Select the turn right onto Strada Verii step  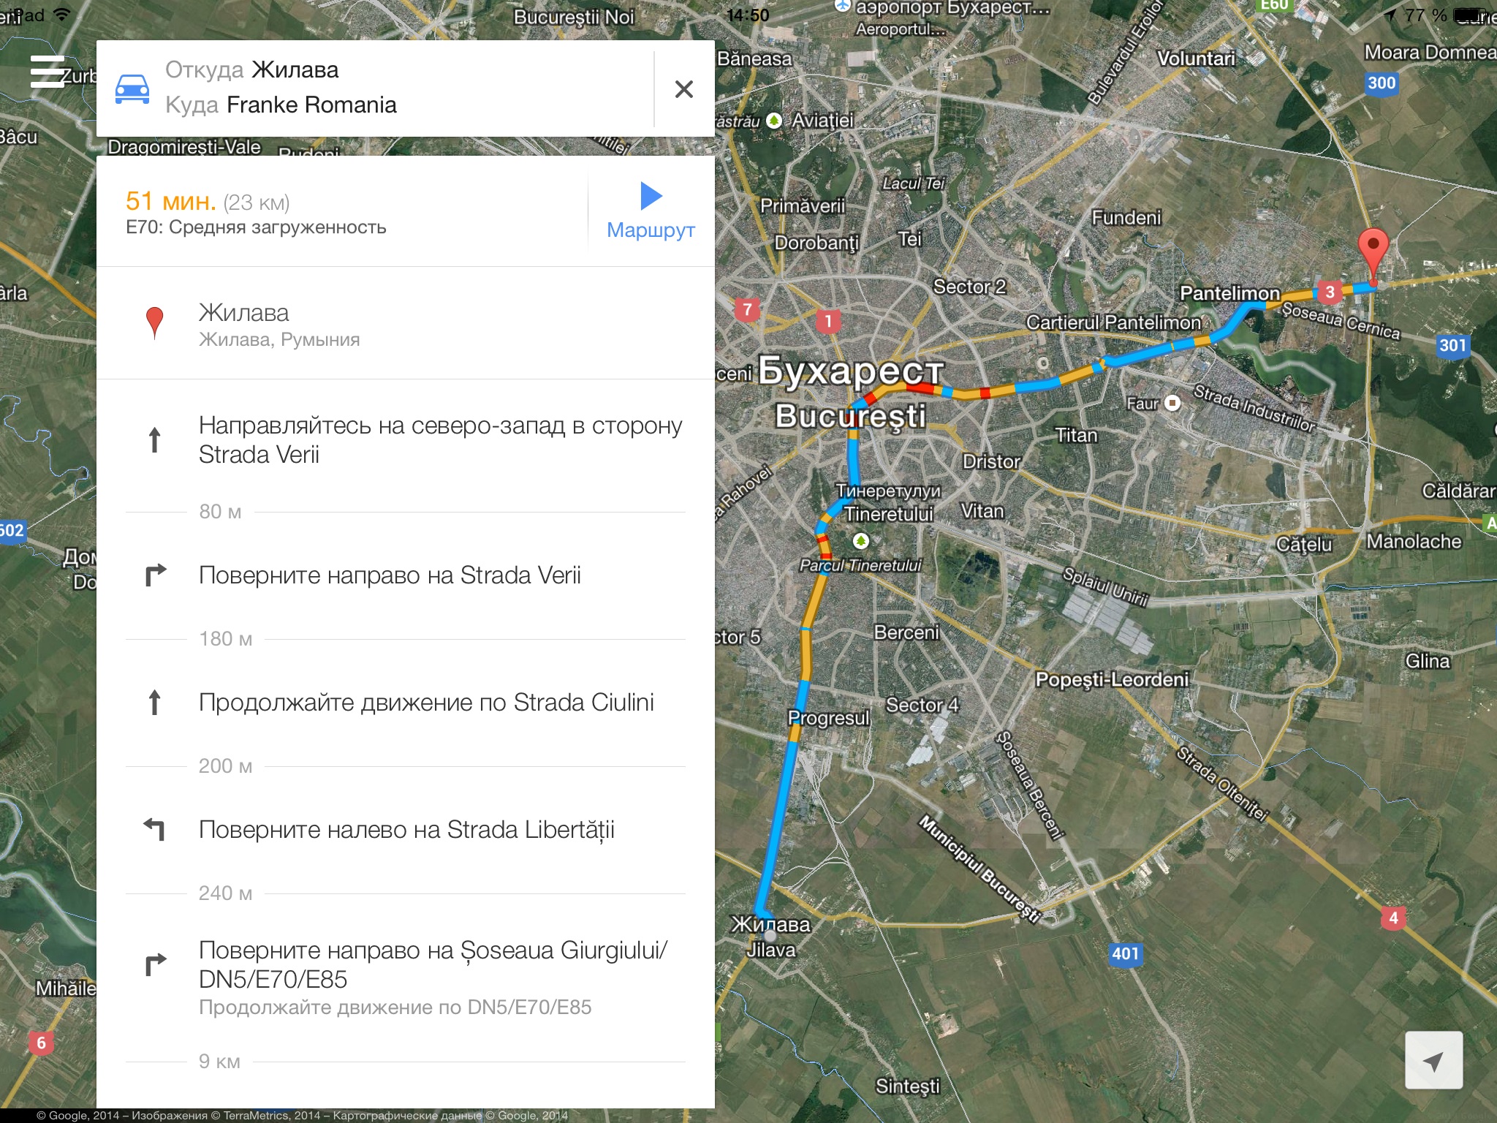pyautogui.click(x=406, y=575)
